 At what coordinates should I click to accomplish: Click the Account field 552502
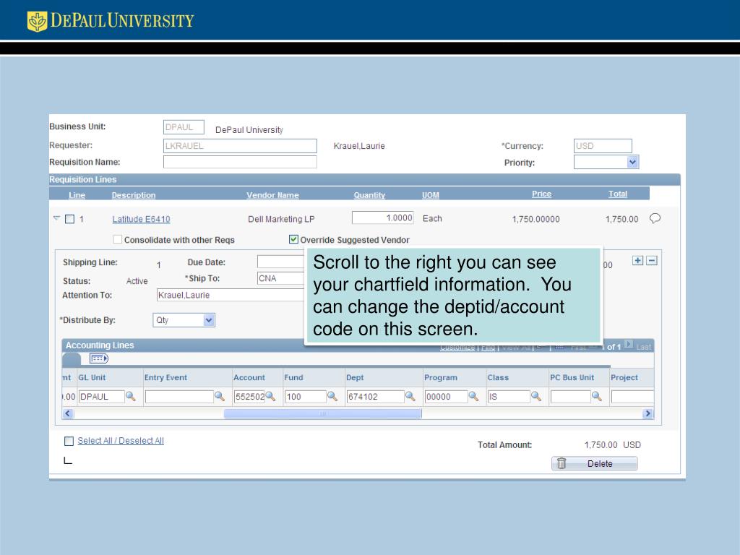tap(249, 397)
